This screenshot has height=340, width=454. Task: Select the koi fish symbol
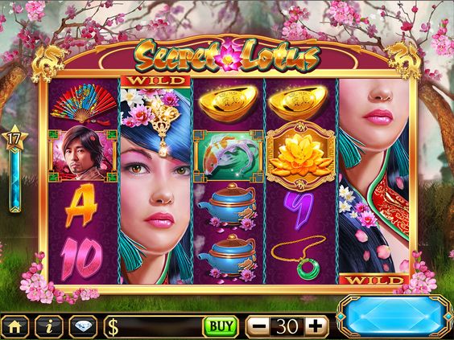click(x=229, y=156)
